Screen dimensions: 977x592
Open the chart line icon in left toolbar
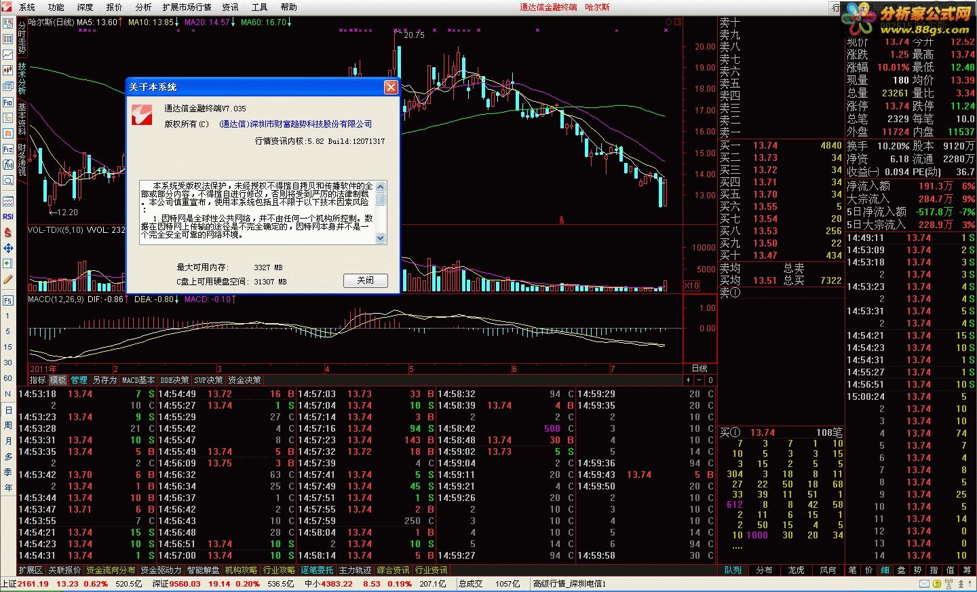(8, 54)
